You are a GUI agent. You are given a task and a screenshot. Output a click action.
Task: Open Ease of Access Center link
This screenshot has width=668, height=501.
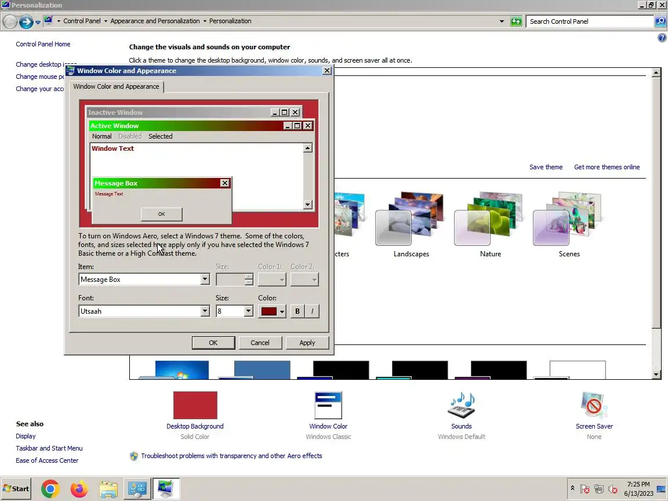pos(47,460)
